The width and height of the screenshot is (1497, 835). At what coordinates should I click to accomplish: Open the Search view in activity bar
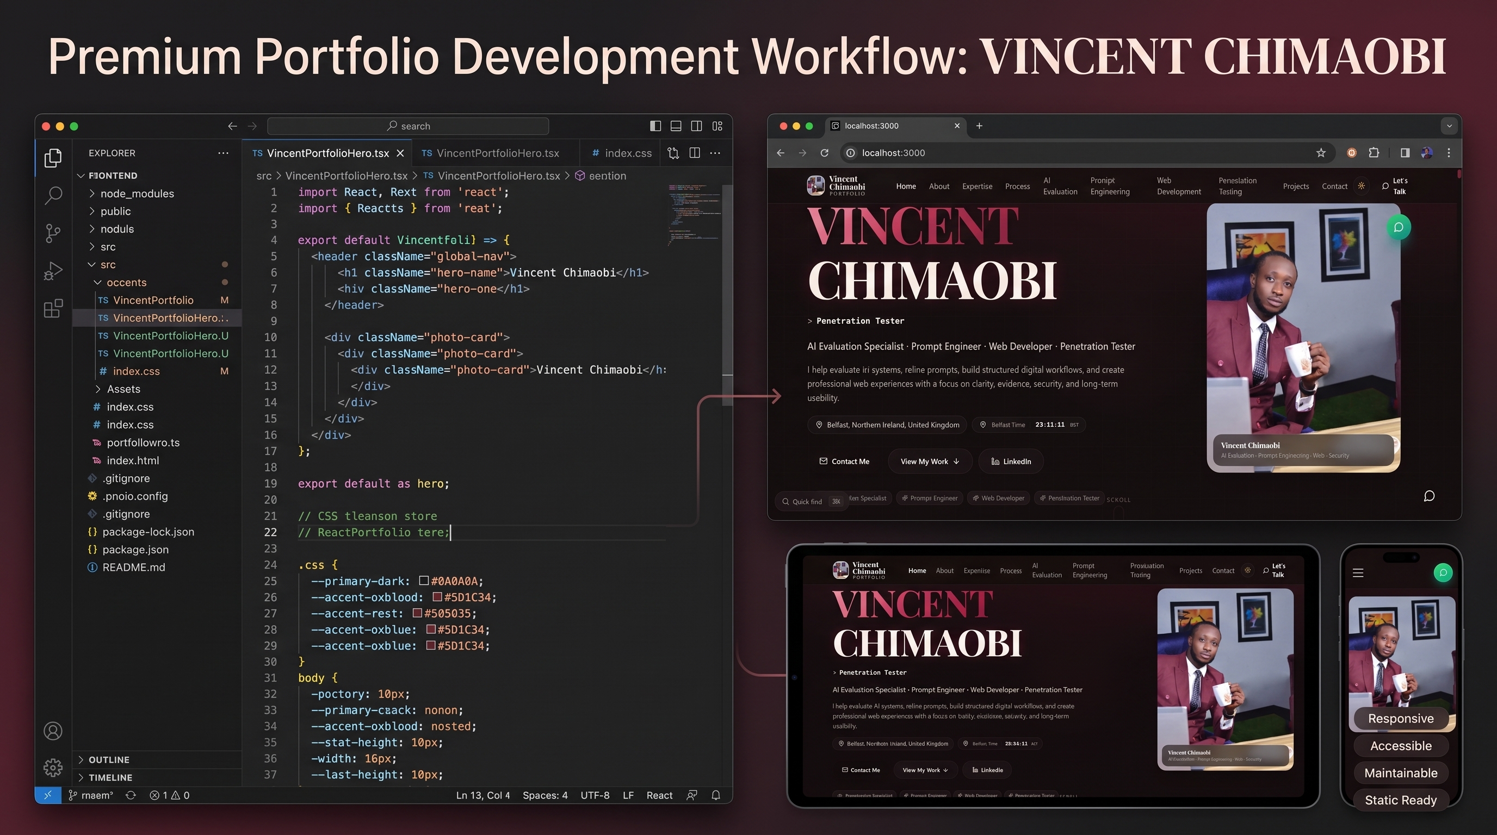pyautogui.click(x=53, y=196)
